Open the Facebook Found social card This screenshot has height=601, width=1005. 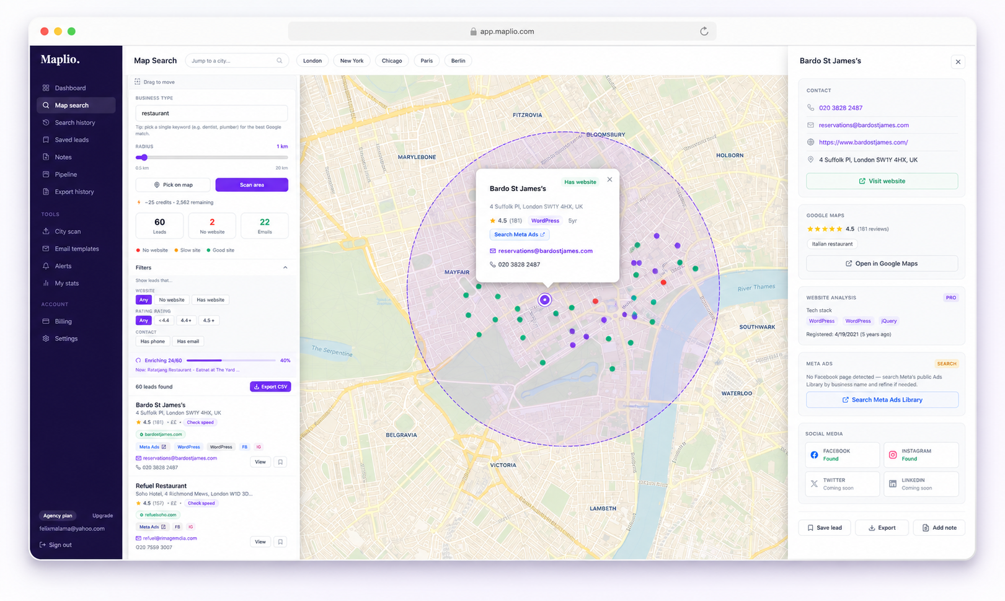(843, 455)
